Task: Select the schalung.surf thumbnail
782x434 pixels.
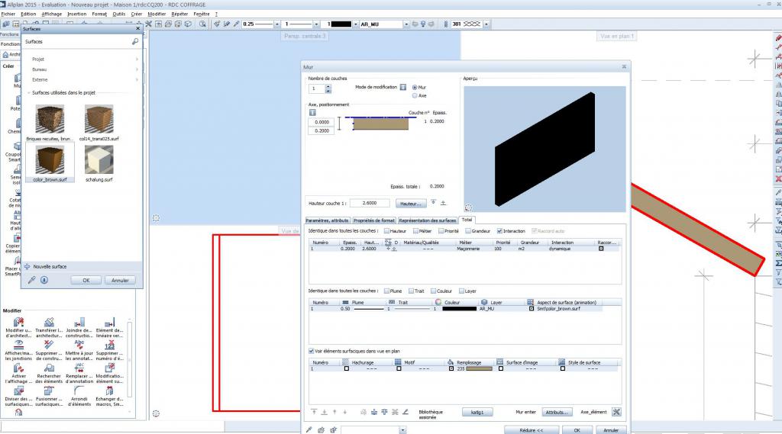Action: click(x=99, y=160)
